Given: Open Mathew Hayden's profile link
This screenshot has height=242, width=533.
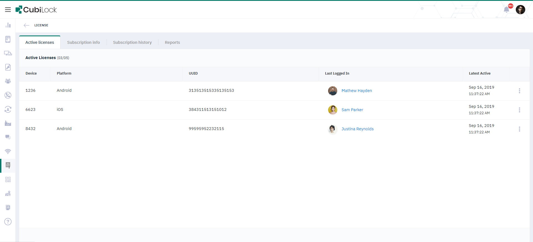Looking at the screenshot, I should [x=356, y=91].
